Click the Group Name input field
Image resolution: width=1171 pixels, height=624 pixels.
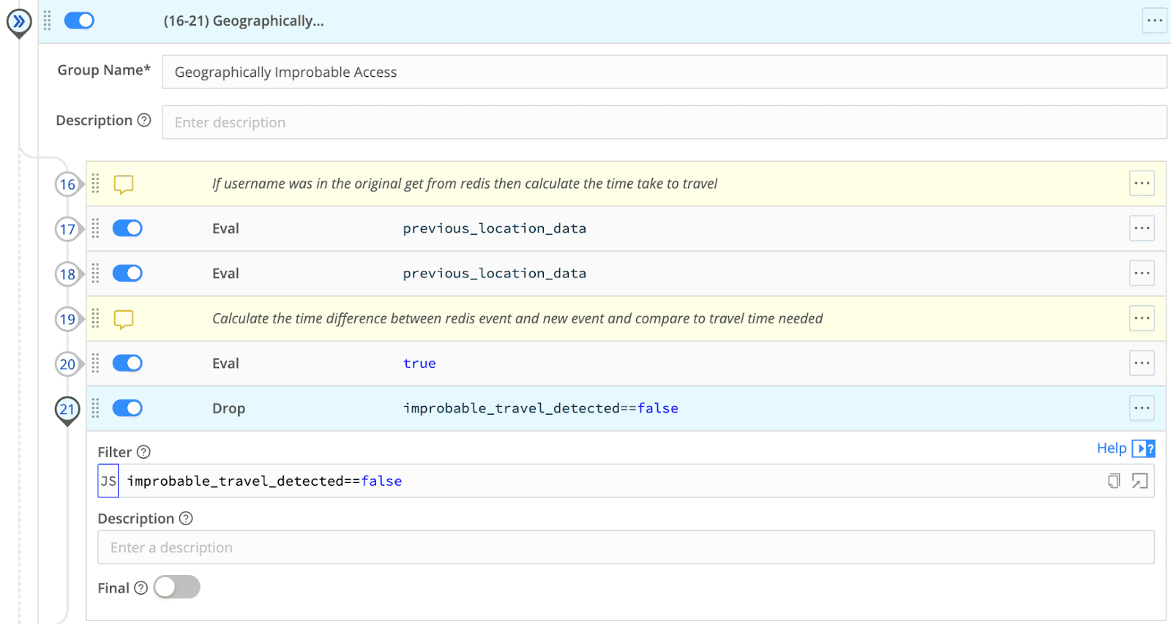tap(663, 72)
